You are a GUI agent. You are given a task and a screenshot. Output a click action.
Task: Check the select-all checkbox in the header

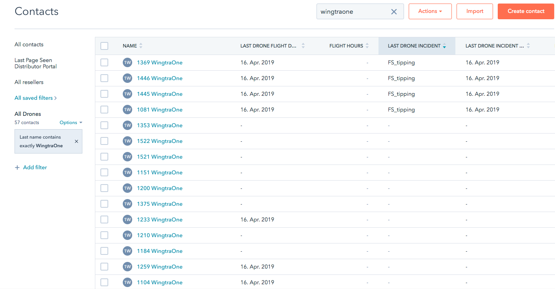[104, 46]
